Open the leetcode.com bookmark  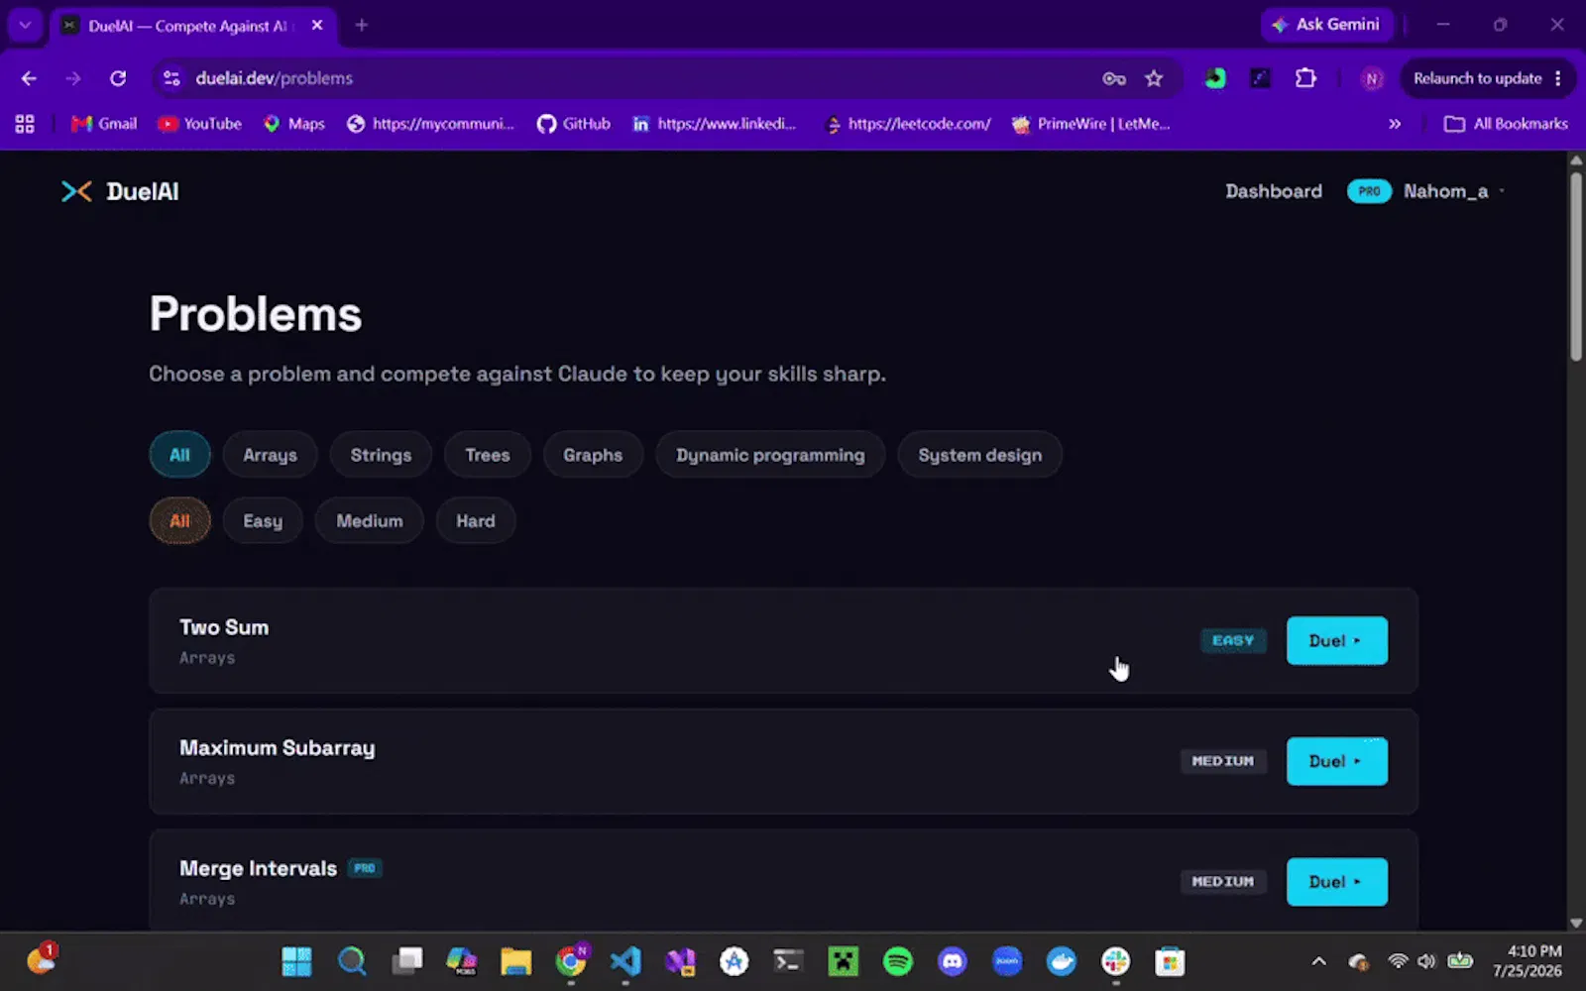908,124
